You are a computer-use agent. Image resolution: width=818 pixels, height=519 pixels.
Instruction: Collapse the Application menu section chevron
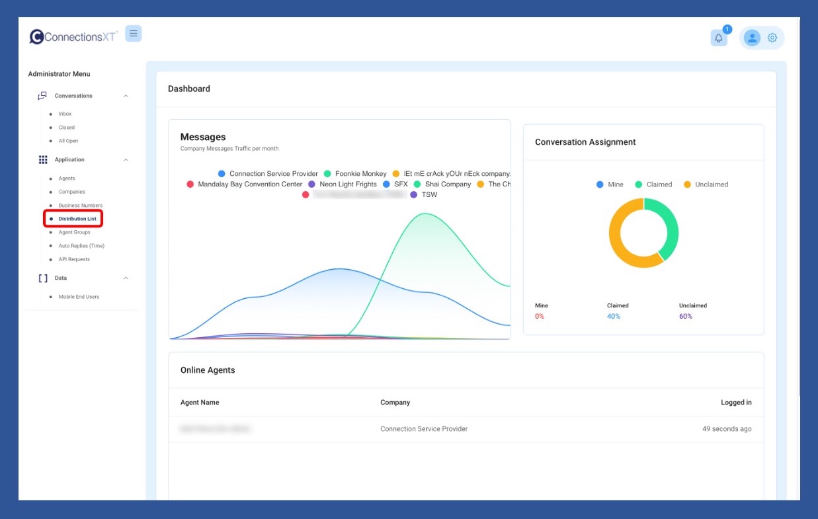click(x=126, y=160)
